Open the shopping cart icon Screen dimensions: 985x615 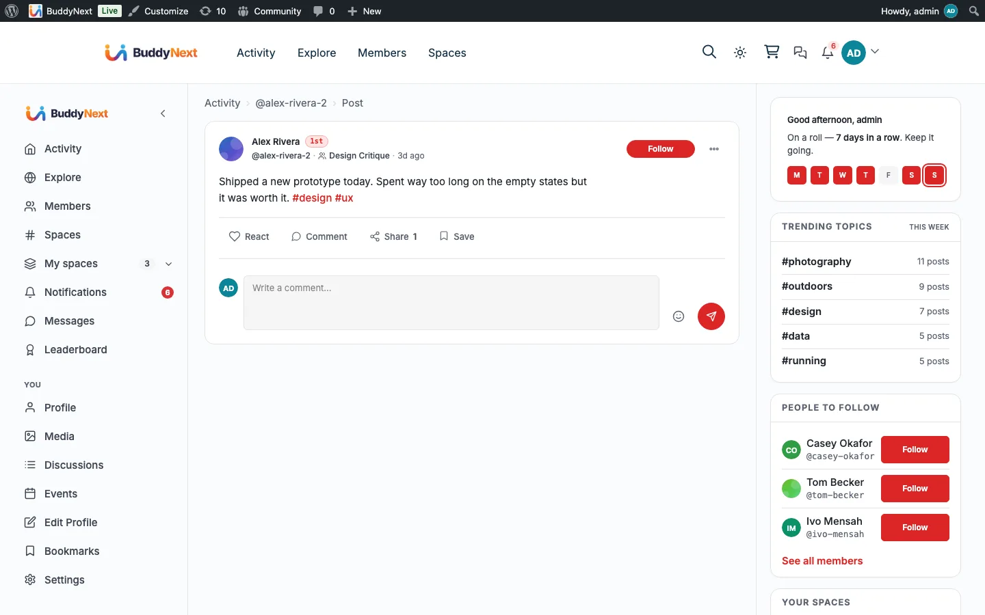(772, 52)
